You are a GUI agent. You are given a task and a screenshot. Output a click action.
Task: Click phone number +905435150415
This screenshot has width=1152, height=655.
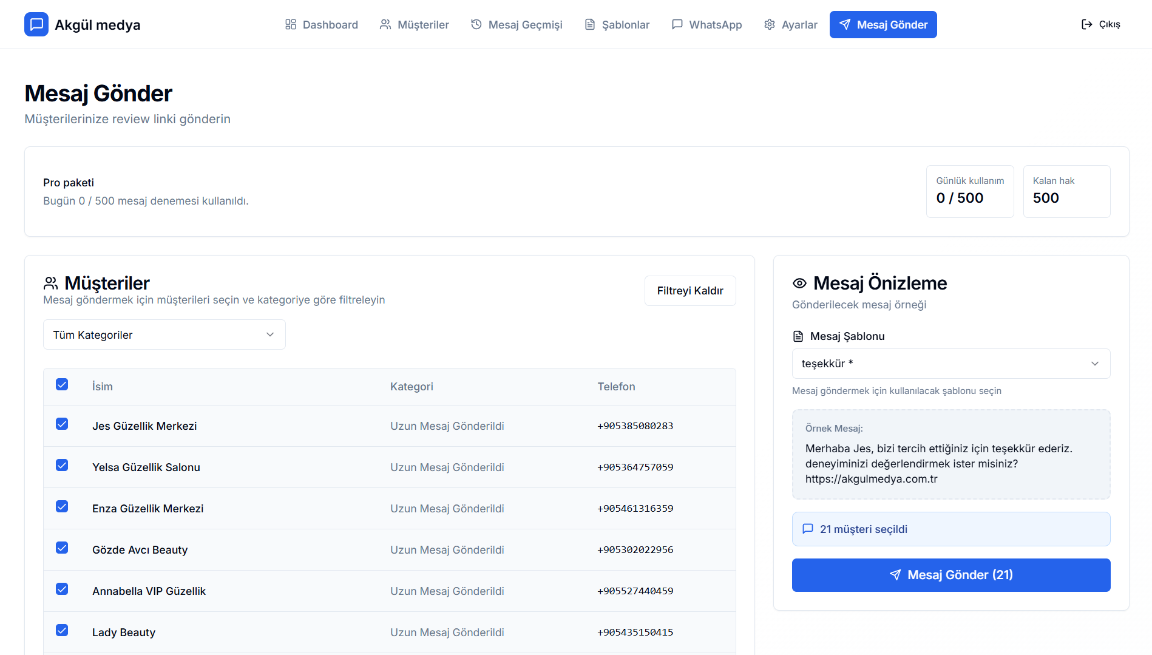point(635,633)
